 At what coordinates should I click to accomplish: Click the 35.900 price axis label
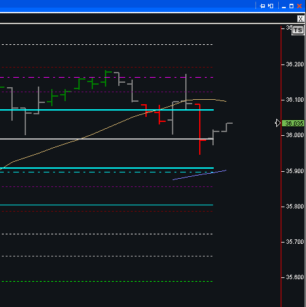coord(295,171)
